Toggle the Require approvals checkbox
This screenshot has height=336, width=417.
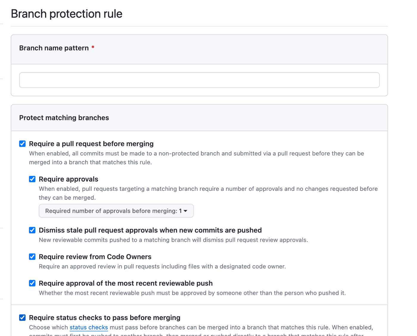32,179
